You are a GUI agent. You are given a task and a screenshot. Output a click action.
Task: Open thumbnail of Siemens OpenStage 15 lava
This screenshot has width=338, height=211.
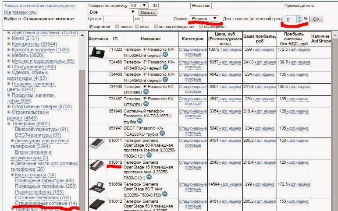pos(97,165)
